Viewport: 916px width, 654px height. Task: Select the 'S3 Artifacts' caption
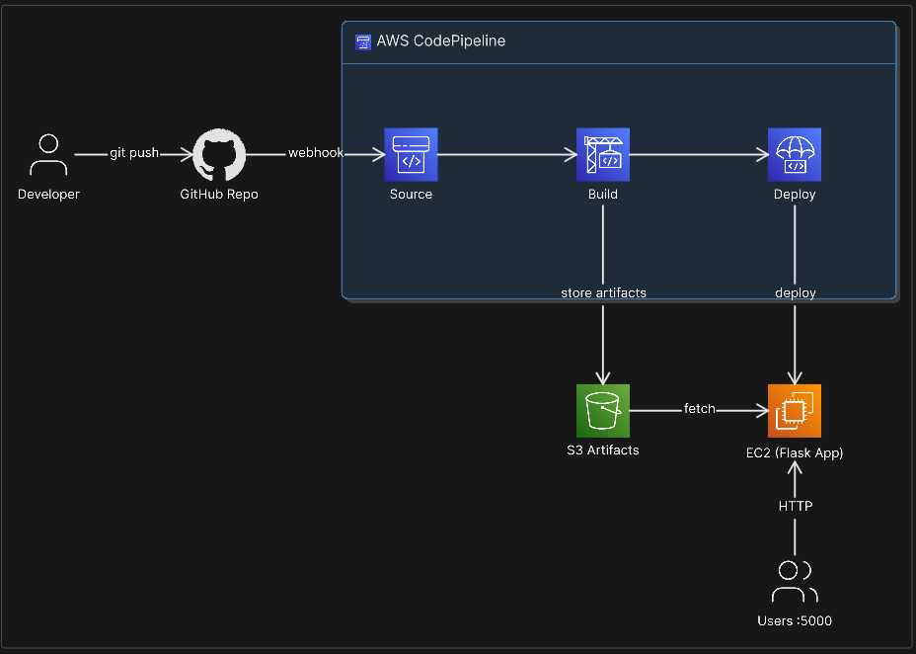click(603, 450)
